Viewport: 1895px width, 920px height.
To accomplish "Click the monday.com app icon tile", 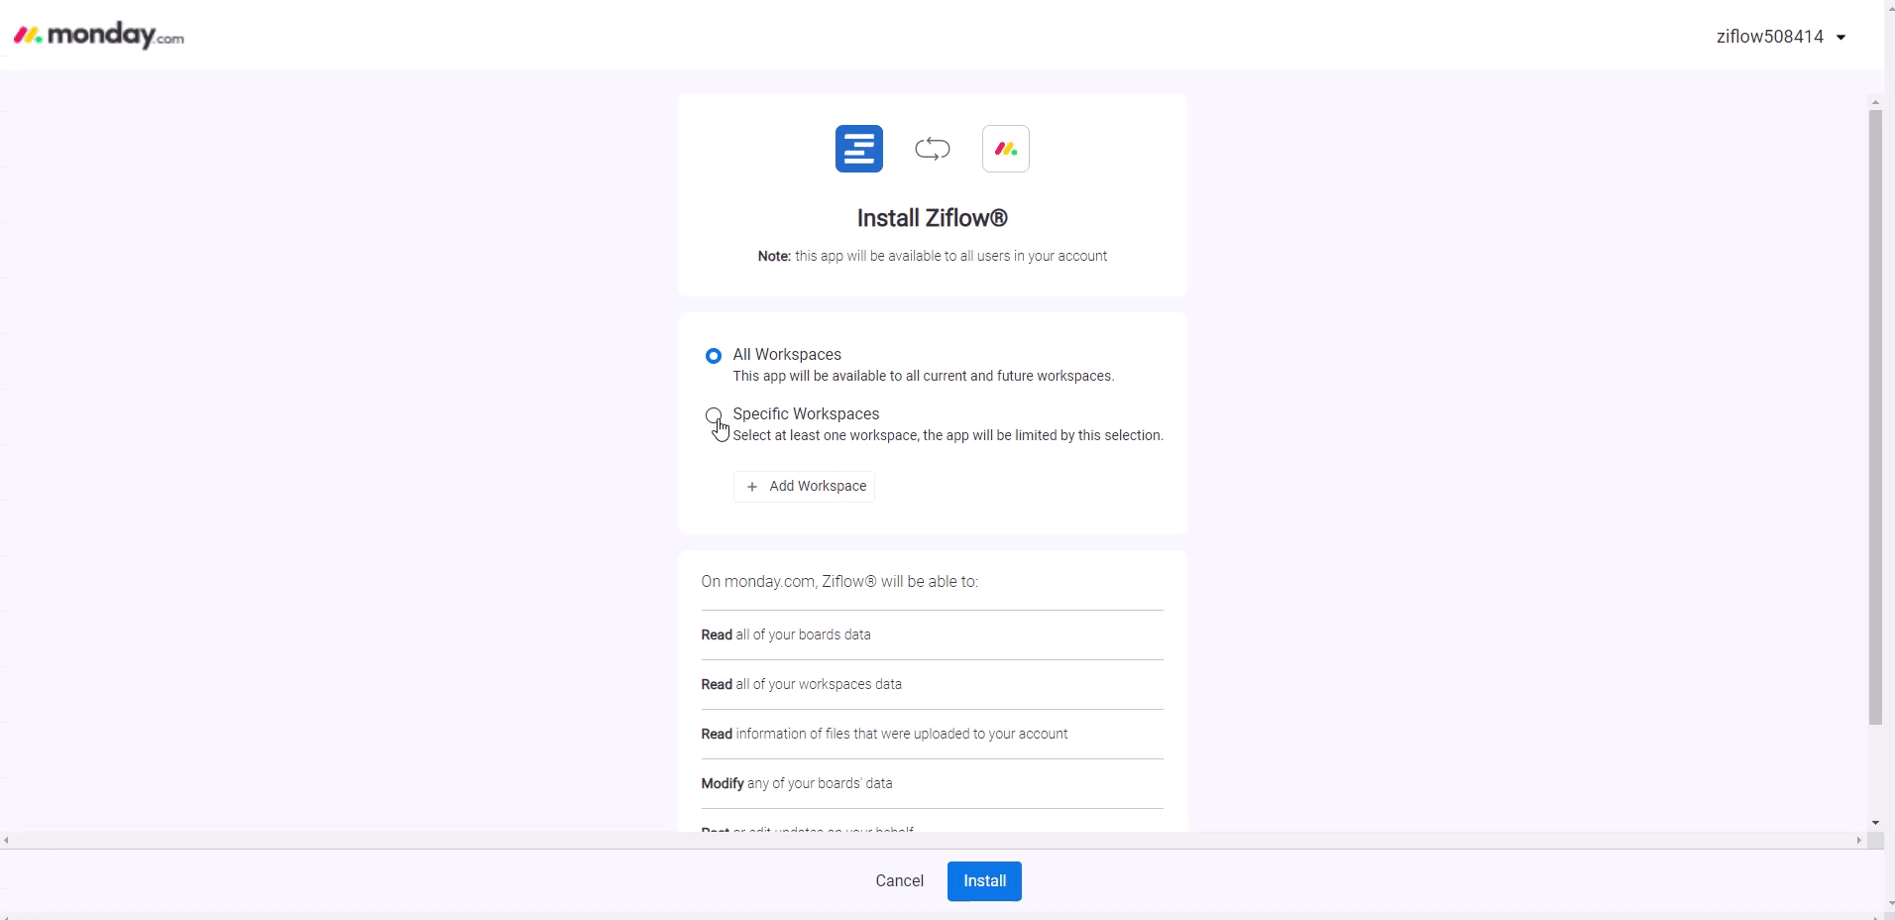I will click(x=1006, y=149).
